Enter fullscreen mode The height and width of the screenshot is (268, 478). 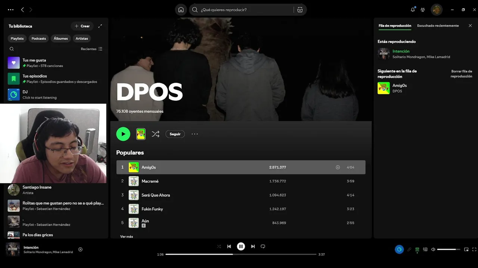click(474, 249)
